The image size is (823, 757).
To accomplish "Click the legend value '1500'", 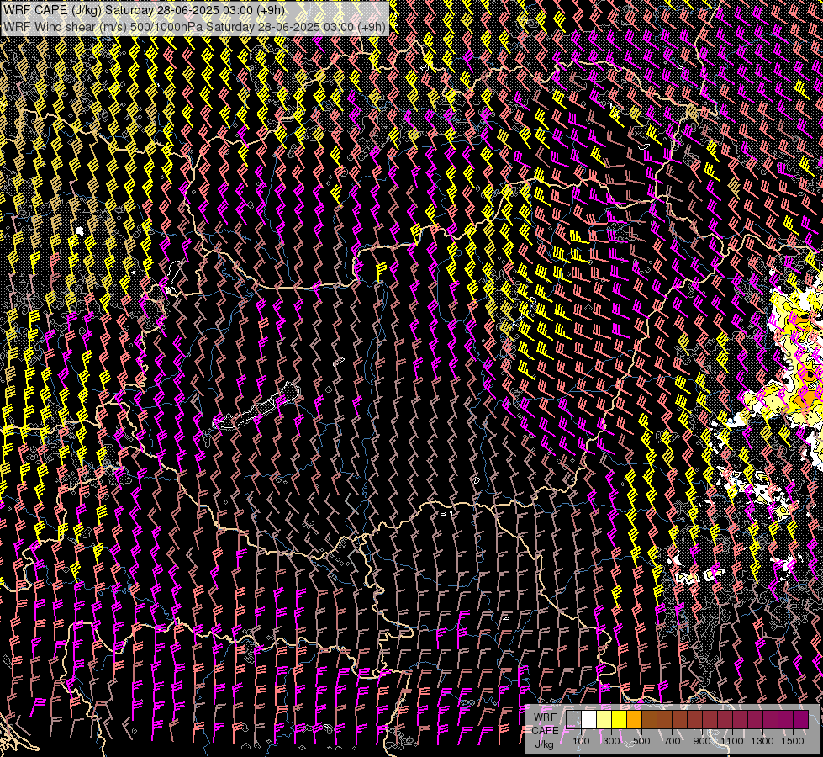I will [x=793, y=741].
